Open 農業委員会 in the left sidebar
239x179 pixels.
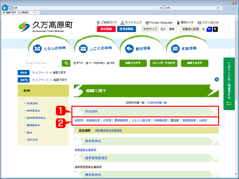coord(34,125)
